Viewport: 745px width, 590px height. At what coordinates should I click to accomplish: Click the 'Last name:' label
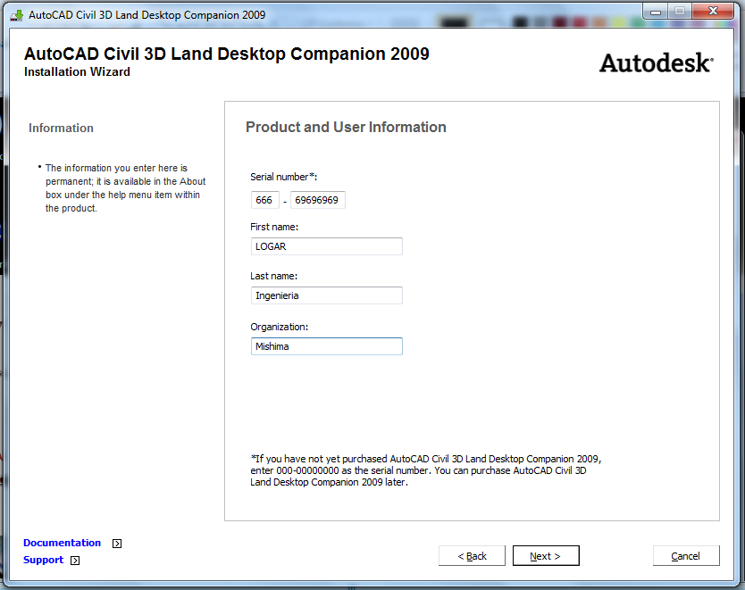point(273,276)
